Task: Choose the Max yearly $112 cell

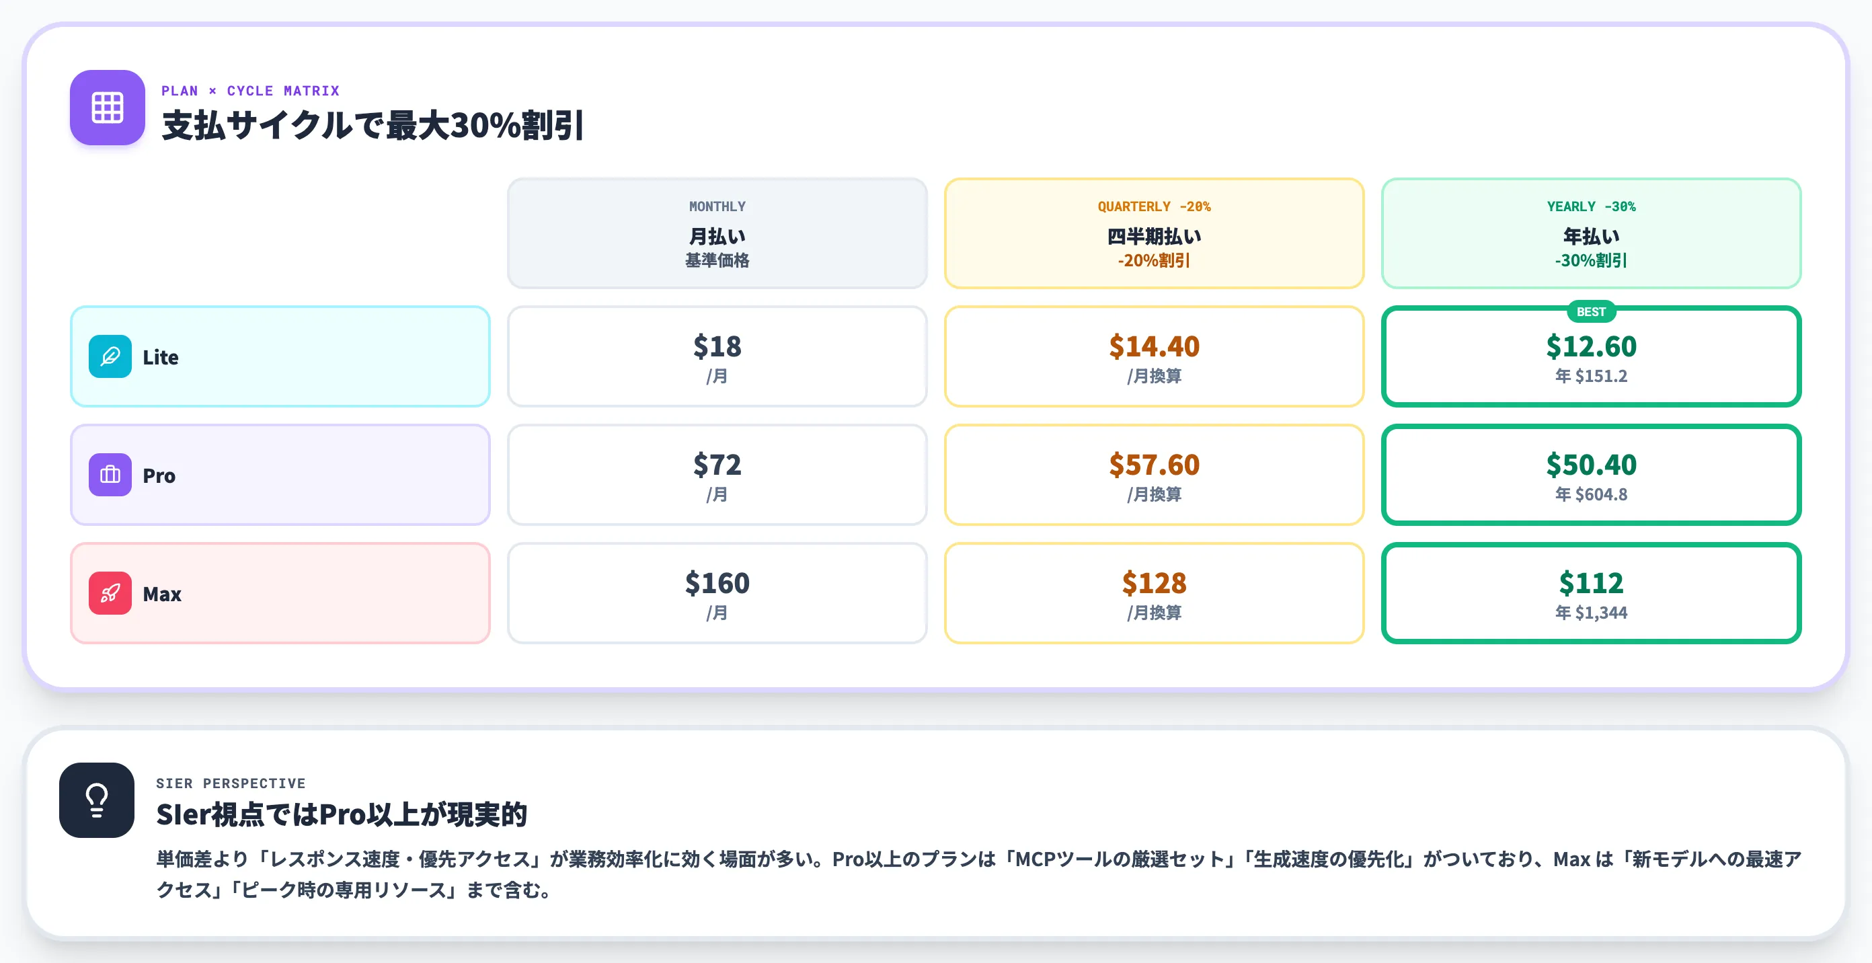Action: click(1591, 593)
